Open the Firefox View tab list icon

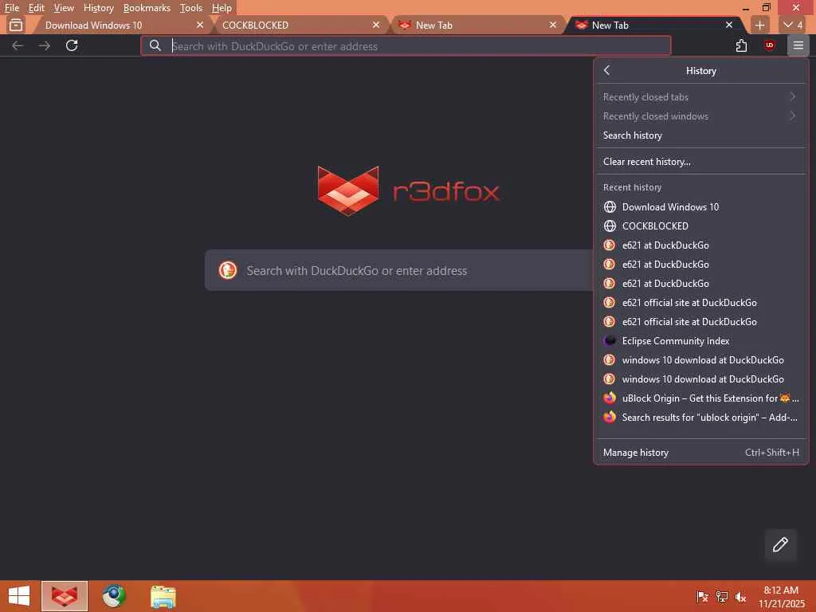[16, 25]
